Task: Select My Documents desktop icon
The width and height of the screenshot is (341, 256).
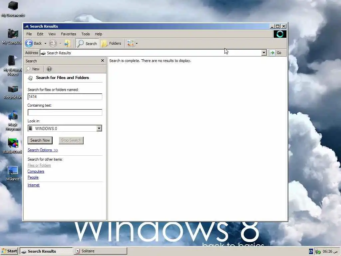Action: pyautogui.click(x=13, y=9)
